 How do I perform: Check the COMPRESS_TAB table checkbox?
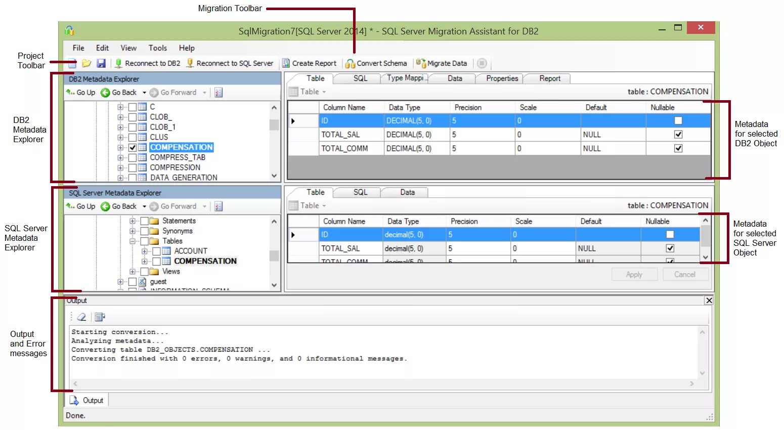point(133,157)
